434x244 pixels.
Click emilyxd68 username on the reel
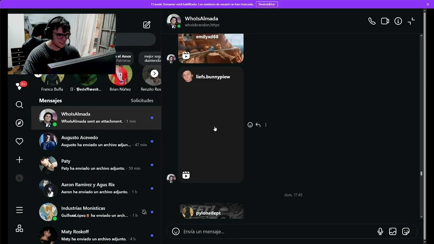pos(207,37)
